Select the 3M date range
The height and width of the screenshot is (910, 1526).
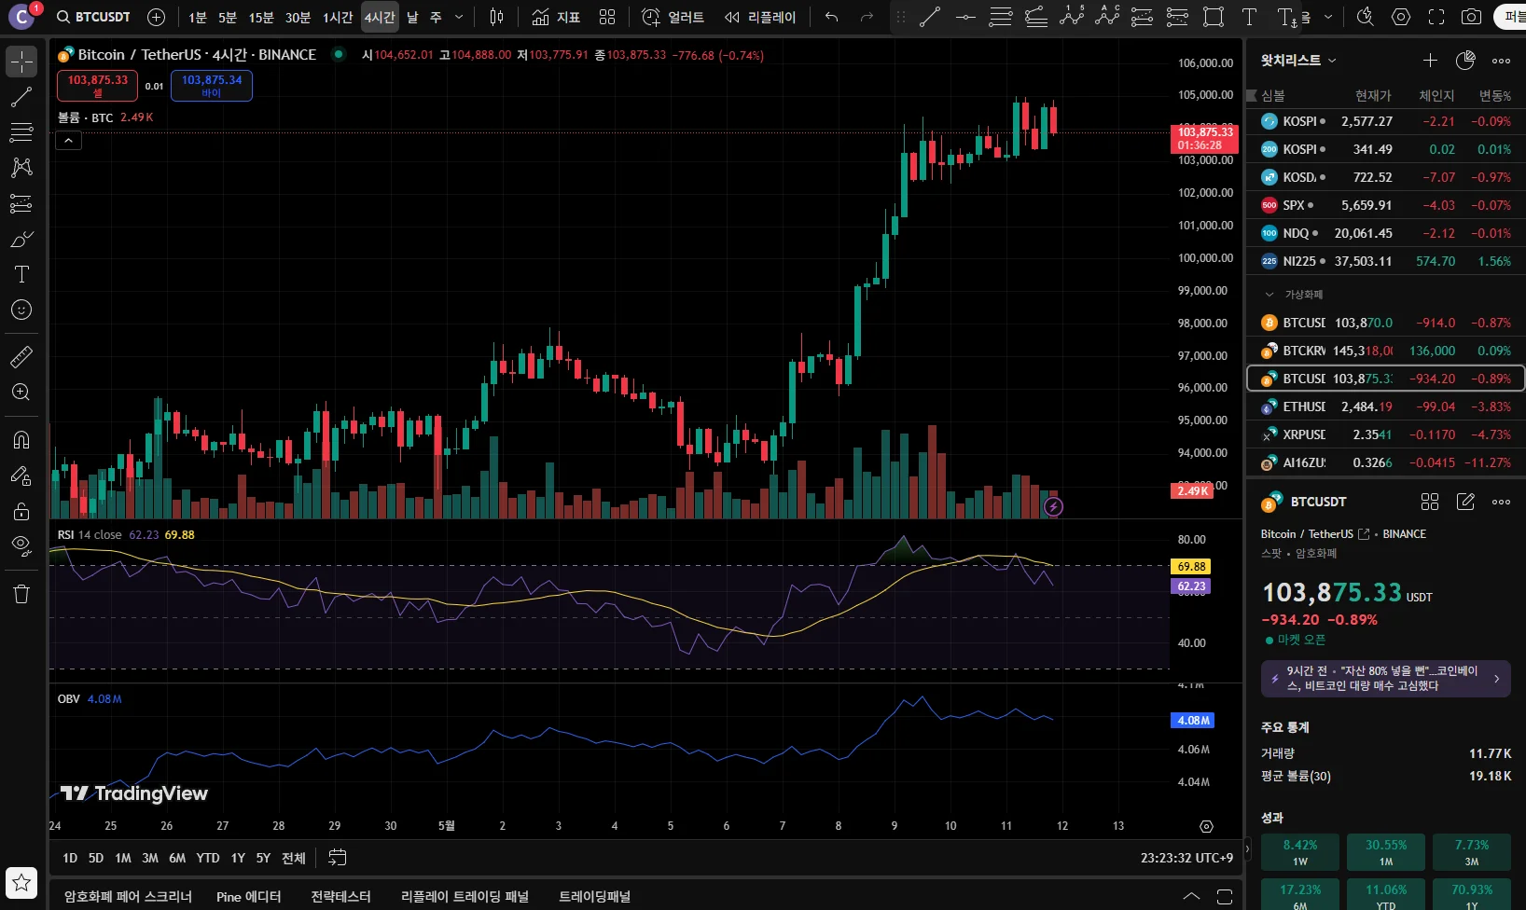(150, 858)
